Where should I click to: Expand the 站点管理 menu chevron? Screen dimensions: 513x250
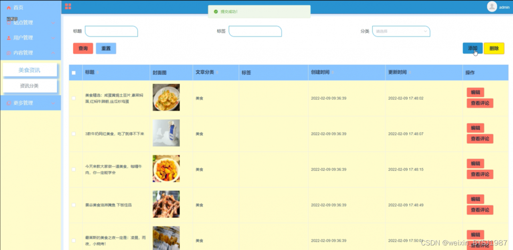click(x=53, y=23)
